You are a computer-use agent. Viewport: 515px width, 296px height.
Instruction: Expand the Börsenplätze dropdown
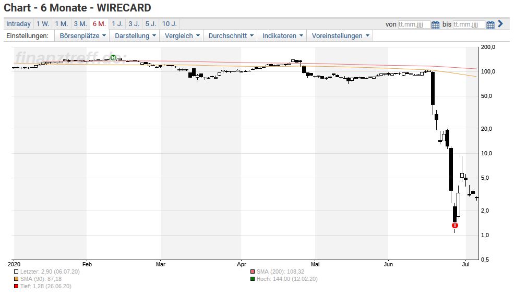click(82, 36)
